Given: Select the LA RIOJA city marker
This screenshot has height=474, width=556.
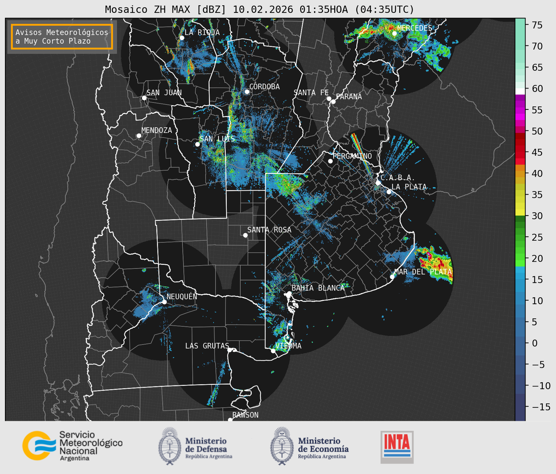Looking at the screenshot, I should coord(182,38).
